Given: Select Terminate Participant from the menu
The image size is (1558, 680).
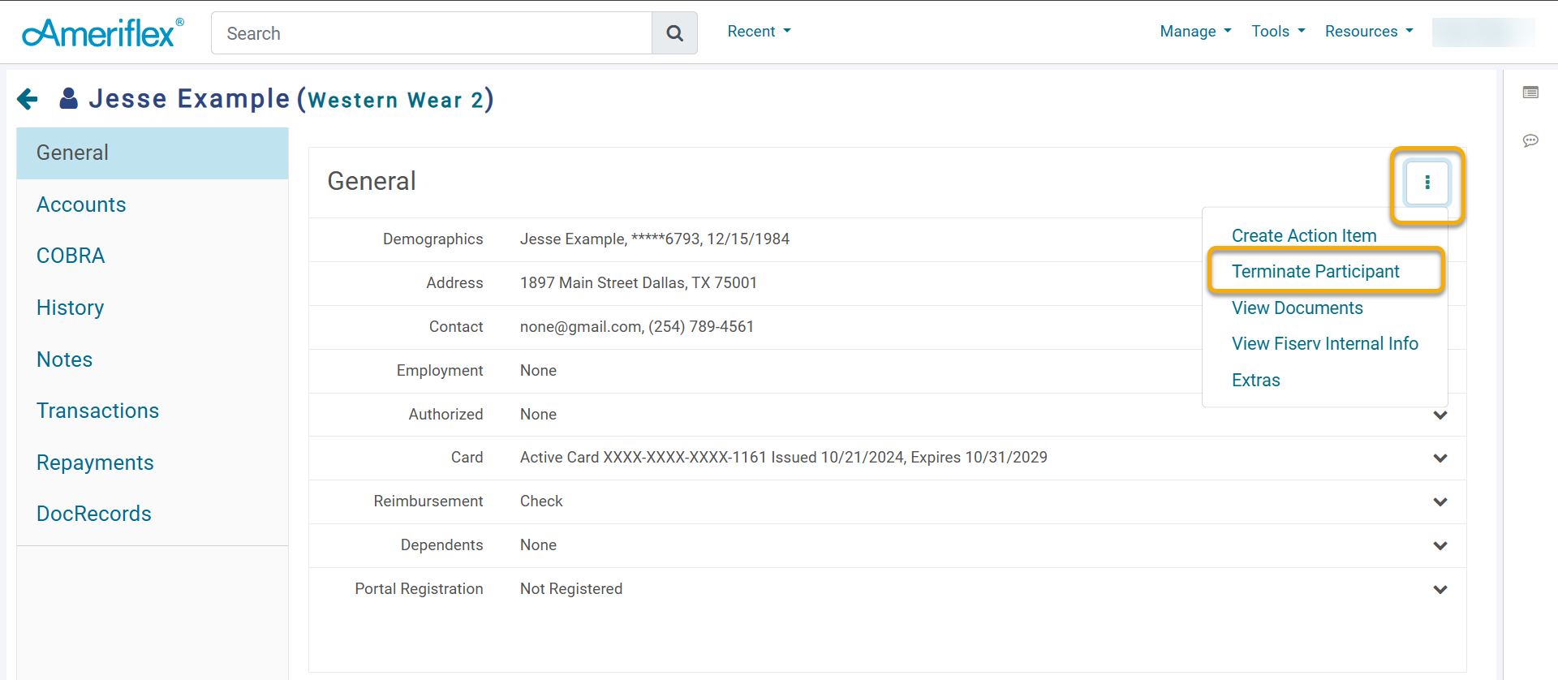Looking at the screenshot, I should (x=1315, y=272).
